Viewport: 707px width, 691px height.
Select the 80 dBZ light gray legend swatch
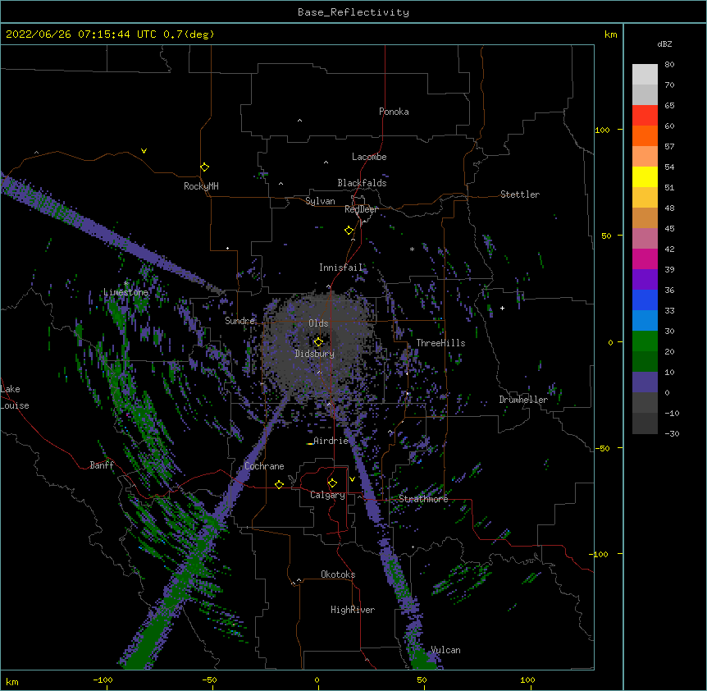click(x=645, y=74)
